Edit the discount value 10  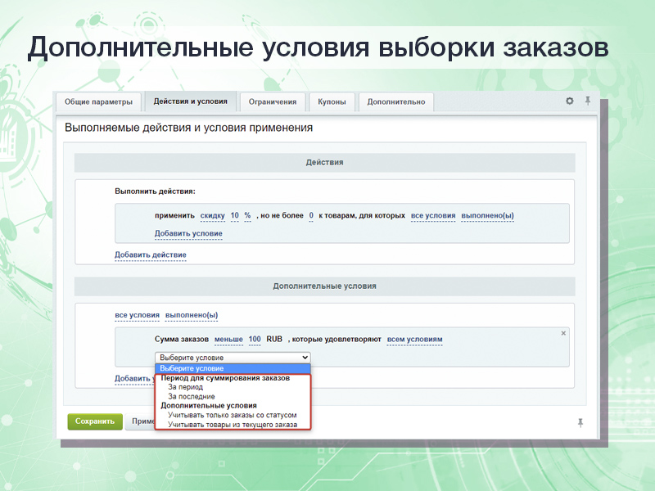pos(234,216)
